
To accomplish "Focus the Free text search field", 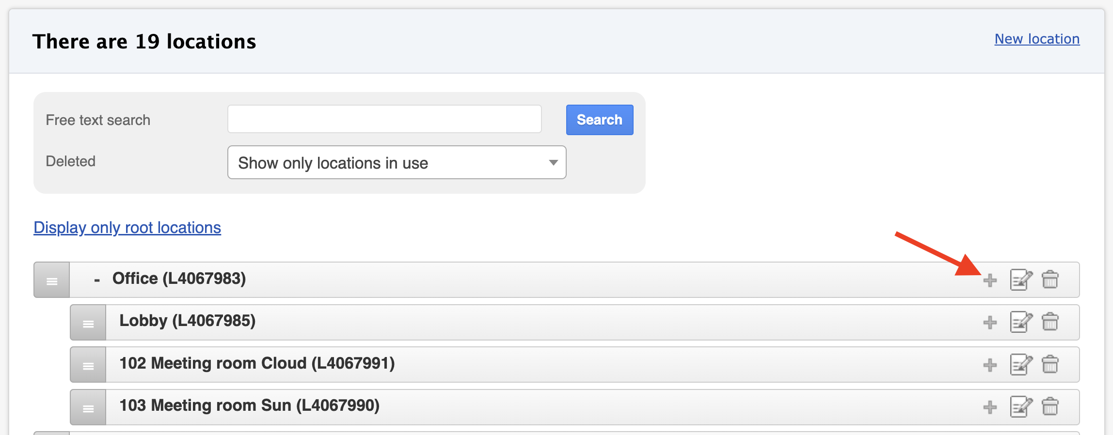I will [384, 119].
